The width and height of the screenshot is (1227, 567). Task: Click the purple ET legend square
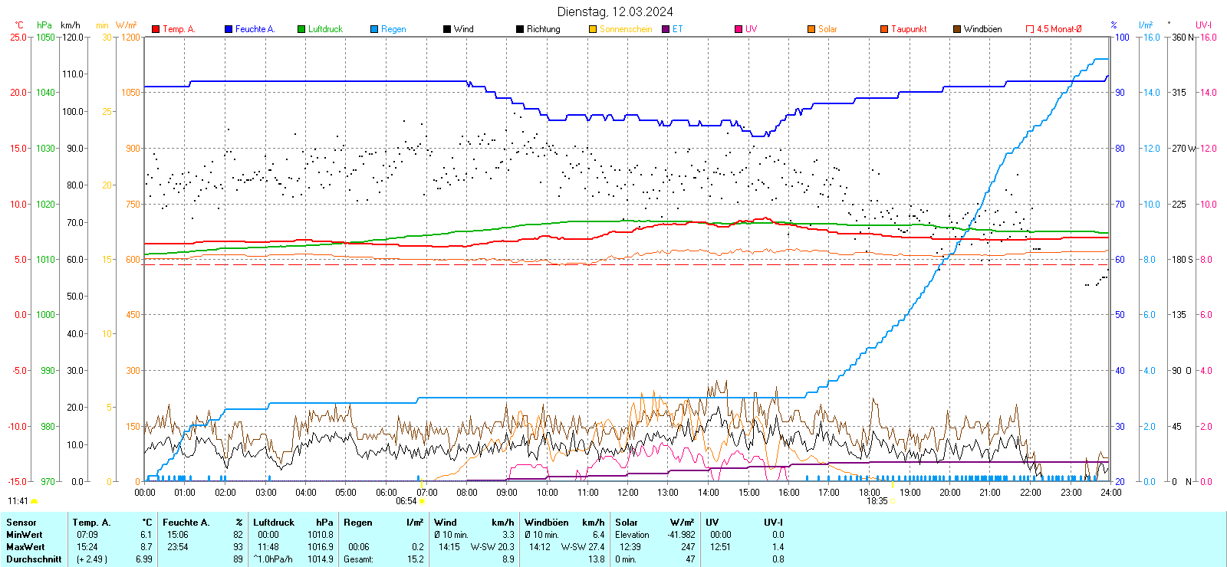tap(666, 29)
